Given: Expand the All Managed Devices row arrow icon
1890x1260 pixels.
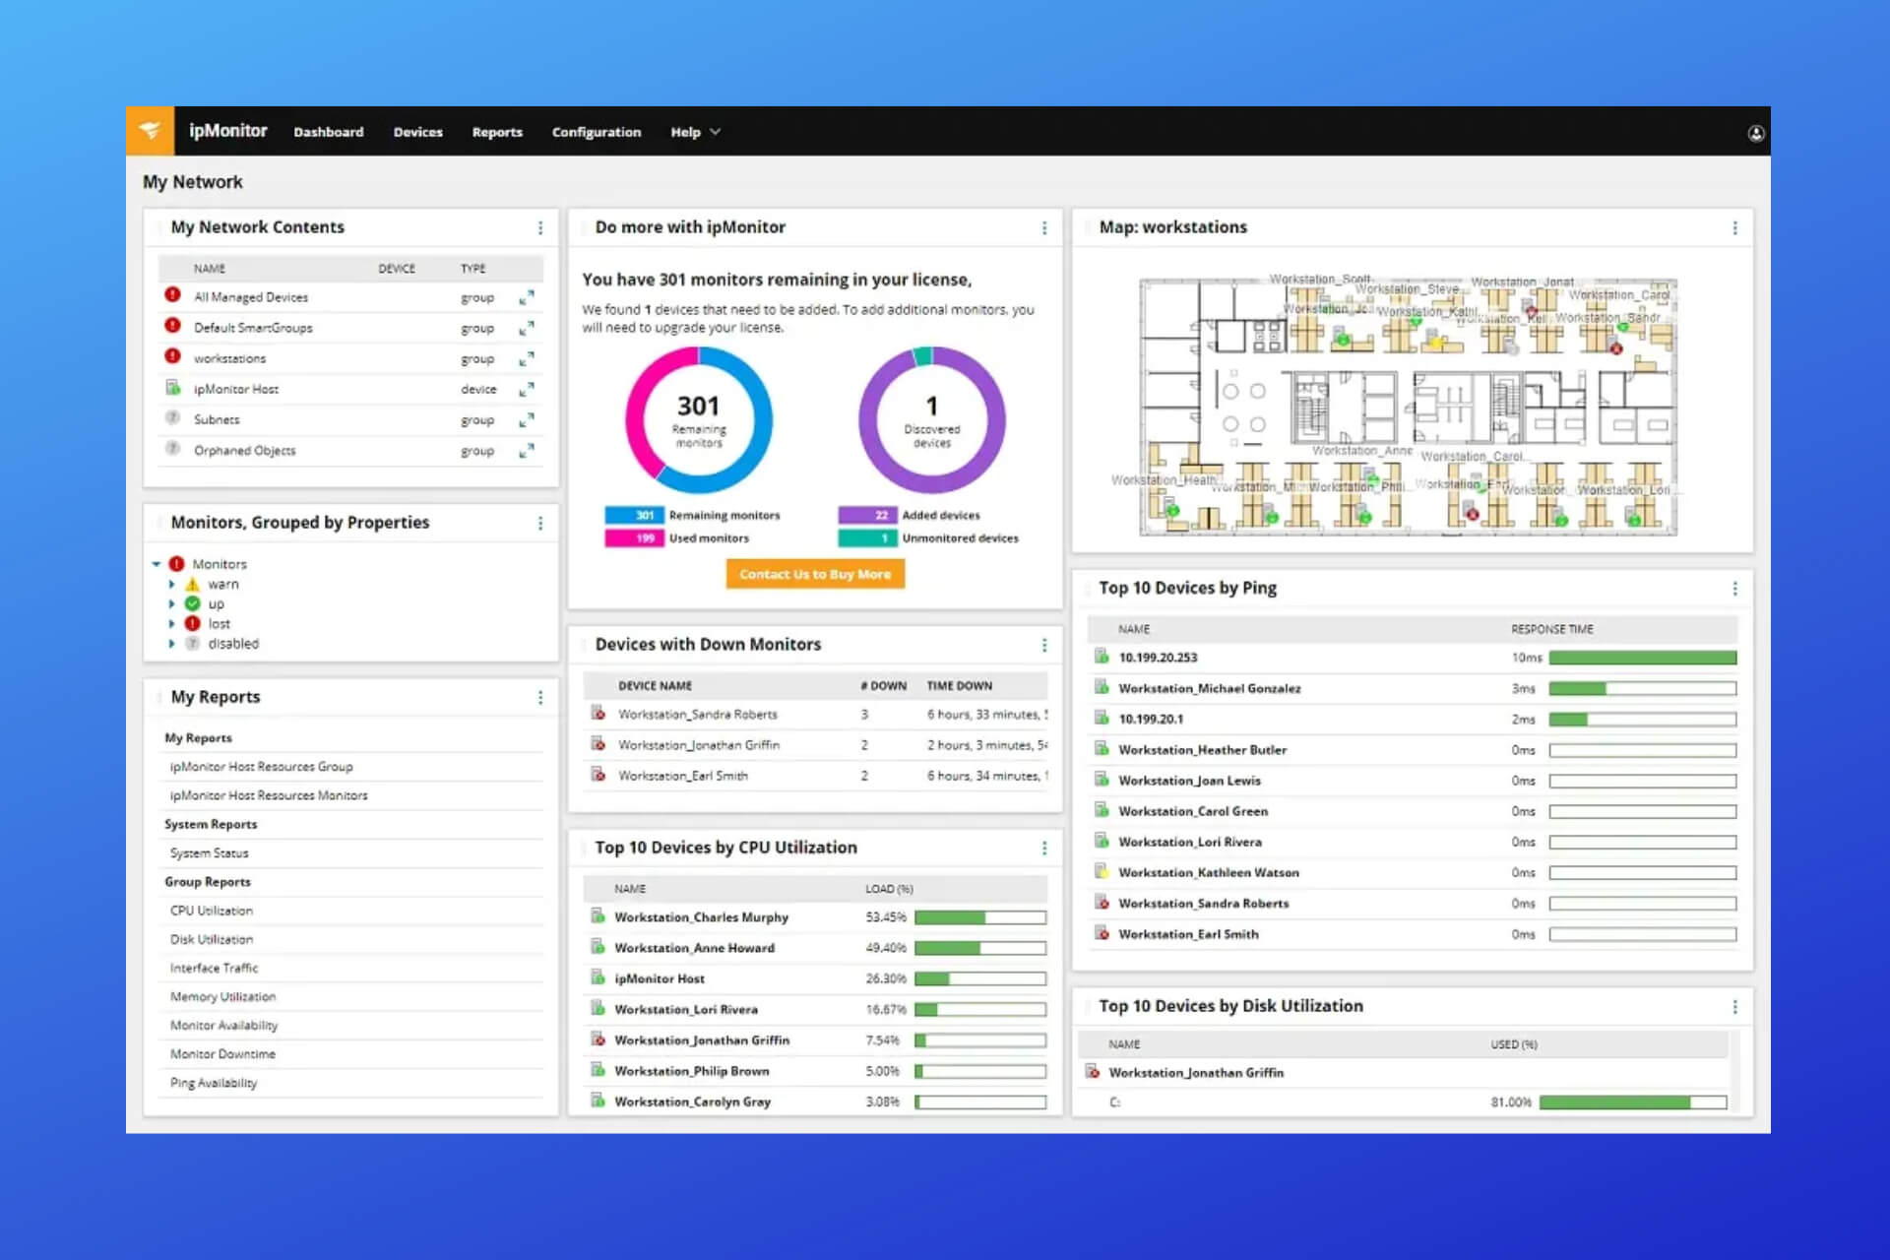Looking at the screenshot, I should tap(527, 297).
